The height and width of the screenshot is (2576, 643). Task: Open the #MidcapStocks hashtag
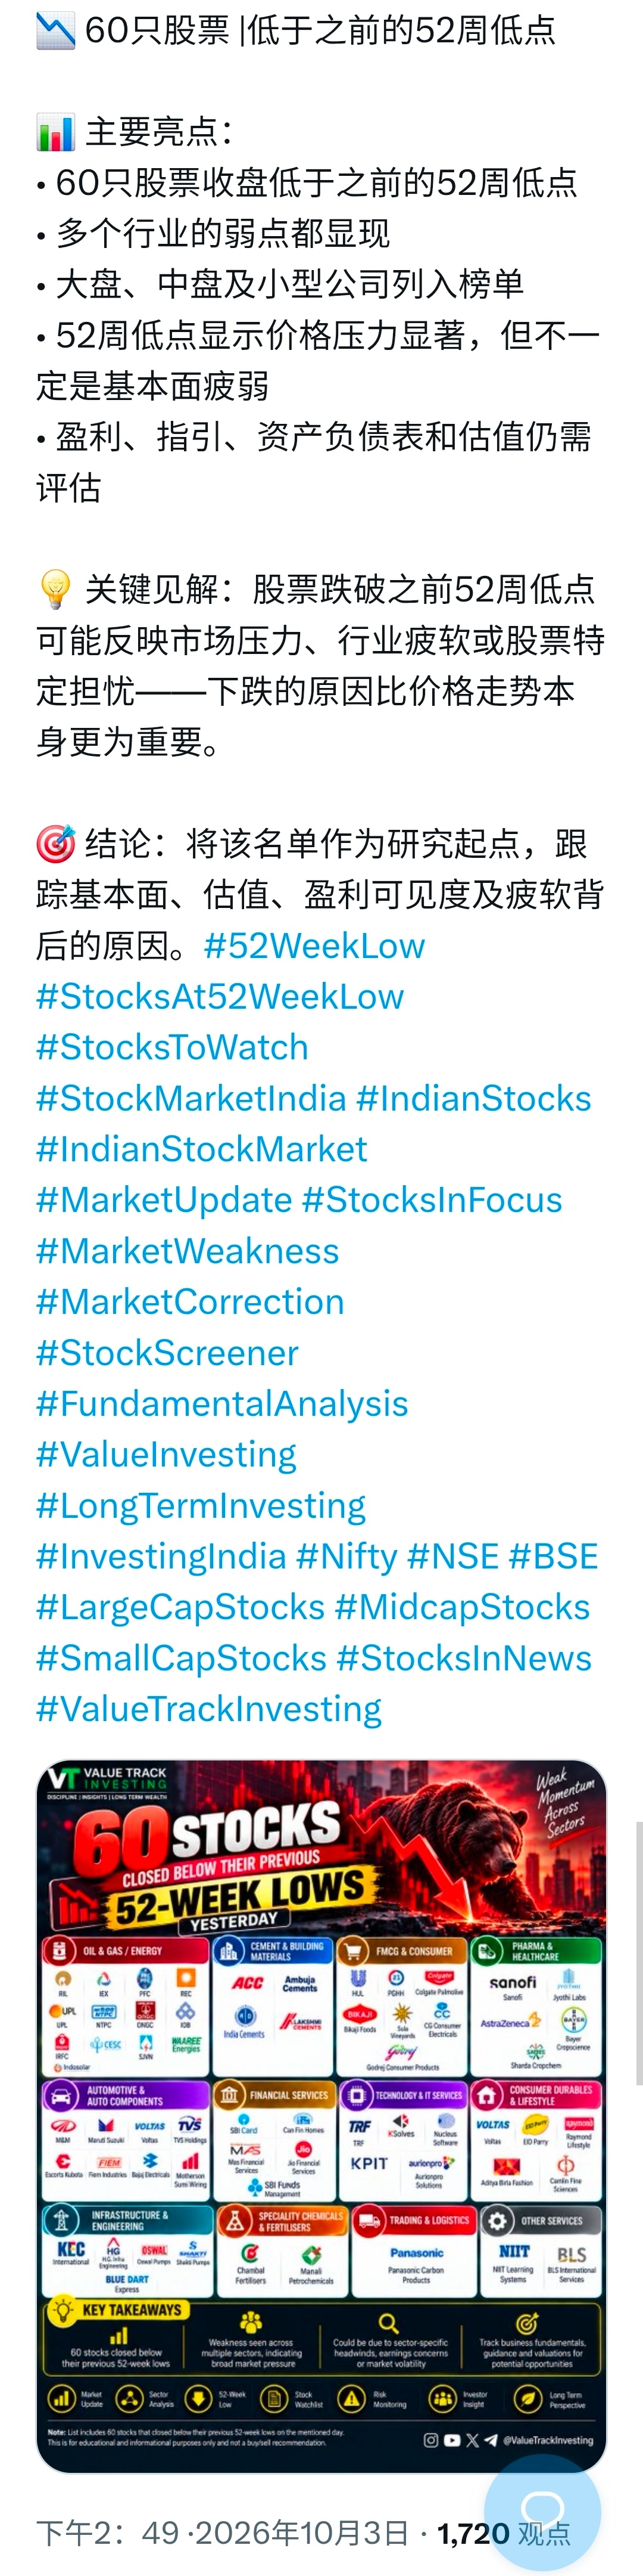(462, 1608)
